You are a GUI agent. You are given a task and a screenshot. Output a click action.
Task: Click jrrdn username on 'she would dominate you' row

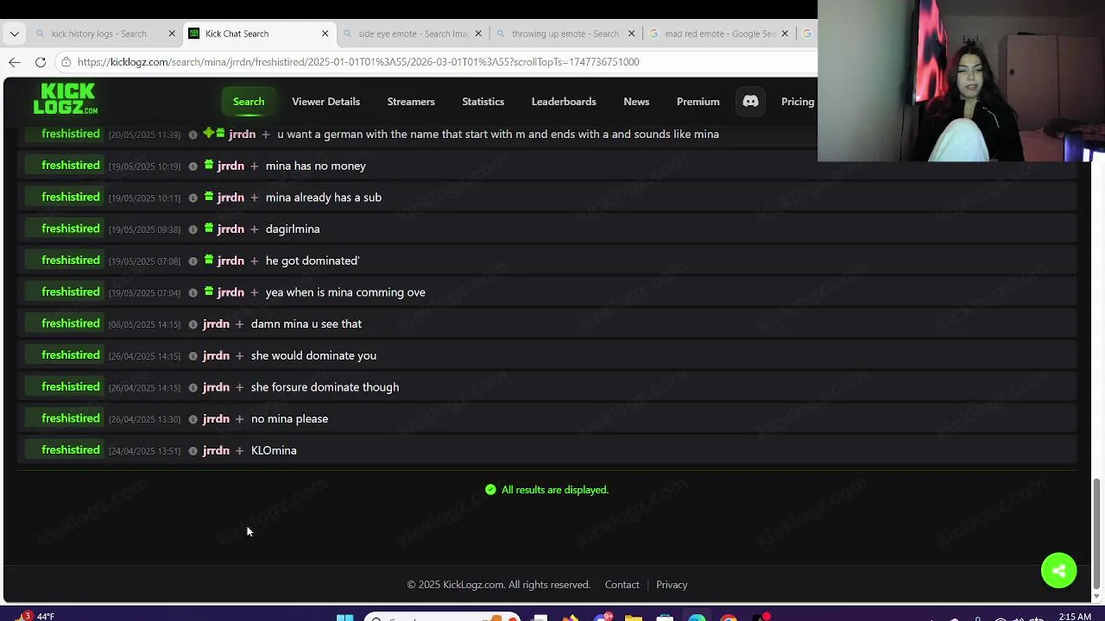pos(216,355)
